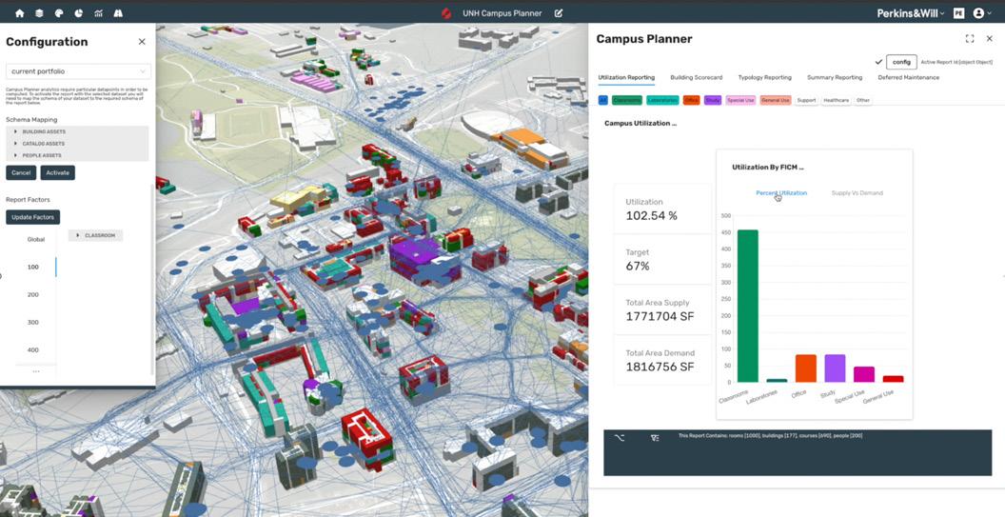Click the Utilization 102.54 % card
This screenshot has height=517, width=1005.
tap(662, 209)
